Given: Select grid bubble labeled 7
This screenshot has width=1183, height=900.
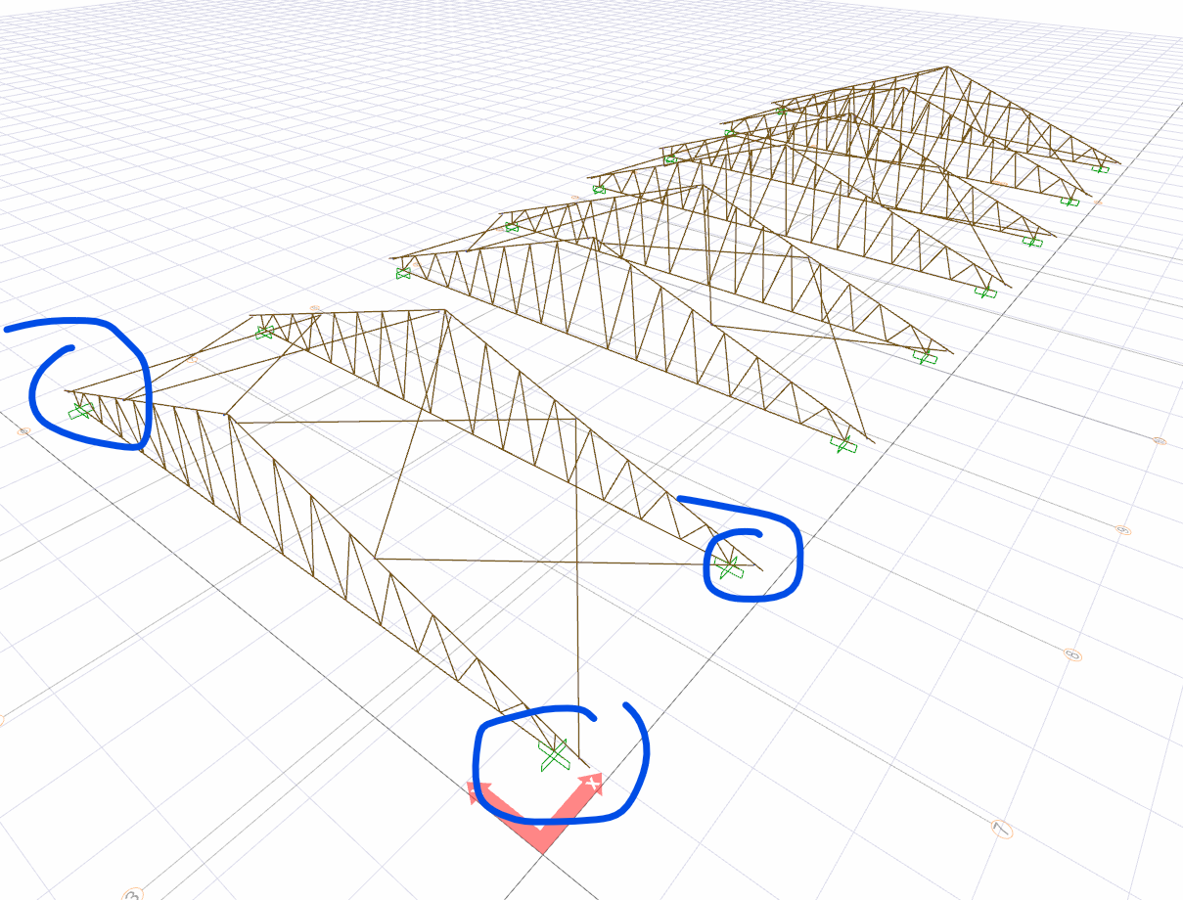Looking at the screenshot, I should [1001, 829].
